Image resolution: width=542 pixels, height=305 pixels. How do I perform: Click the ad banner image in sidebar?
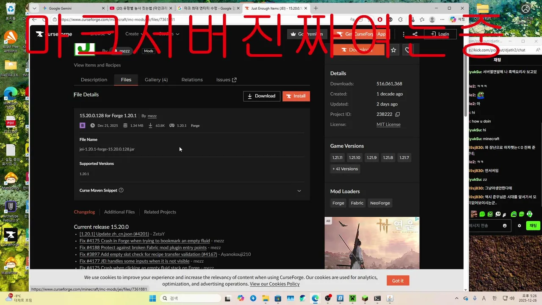(x=372, y=243)
